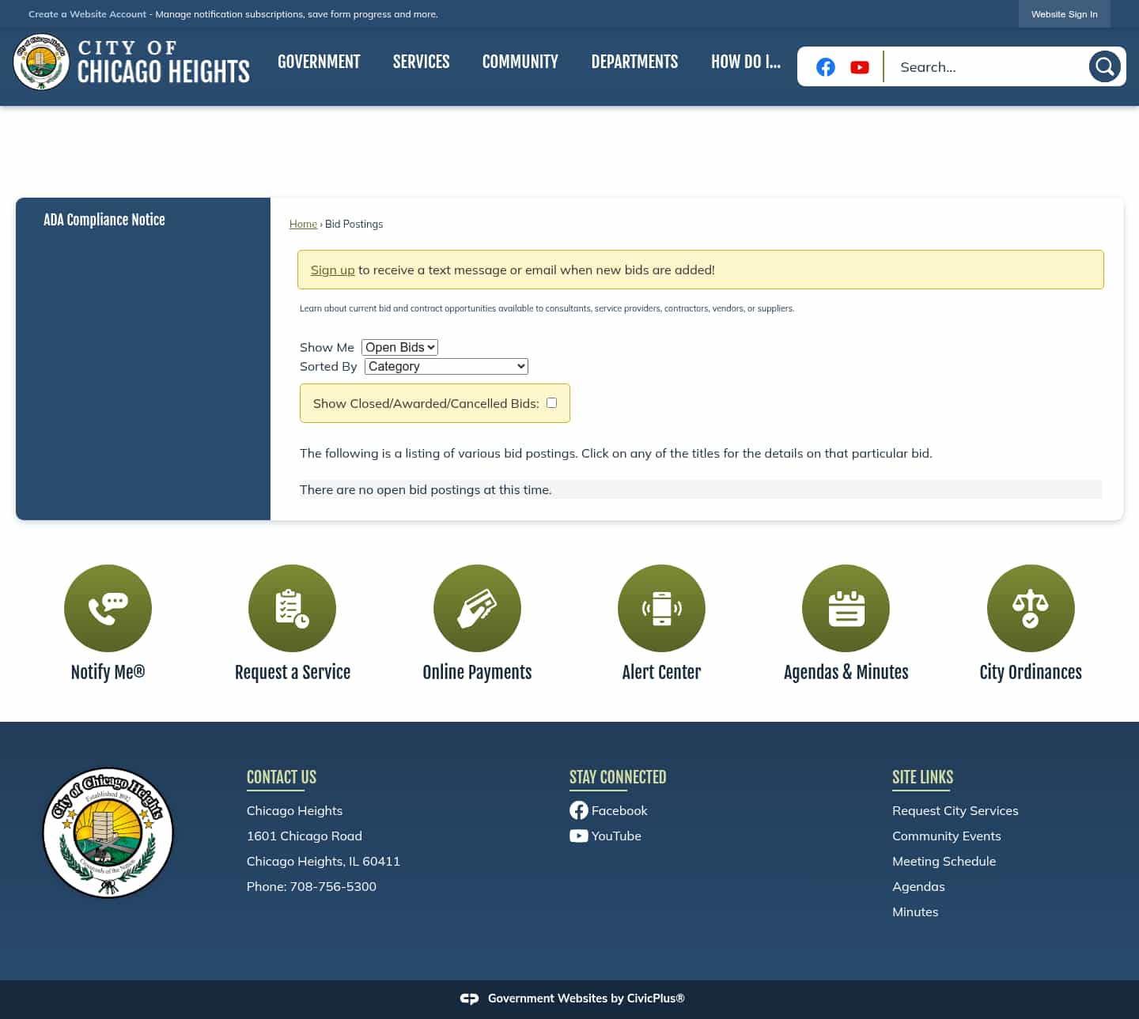
Task: Open the Show Me bids dropdown
Action: click(399, 347)
